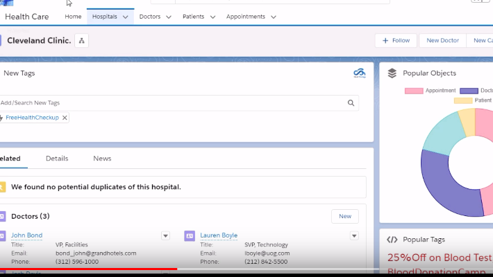
Task: Click New button in Doctors list
Action: [x=345, y=217]
